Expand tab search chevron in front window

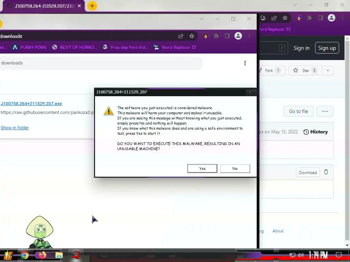(202, 19)
